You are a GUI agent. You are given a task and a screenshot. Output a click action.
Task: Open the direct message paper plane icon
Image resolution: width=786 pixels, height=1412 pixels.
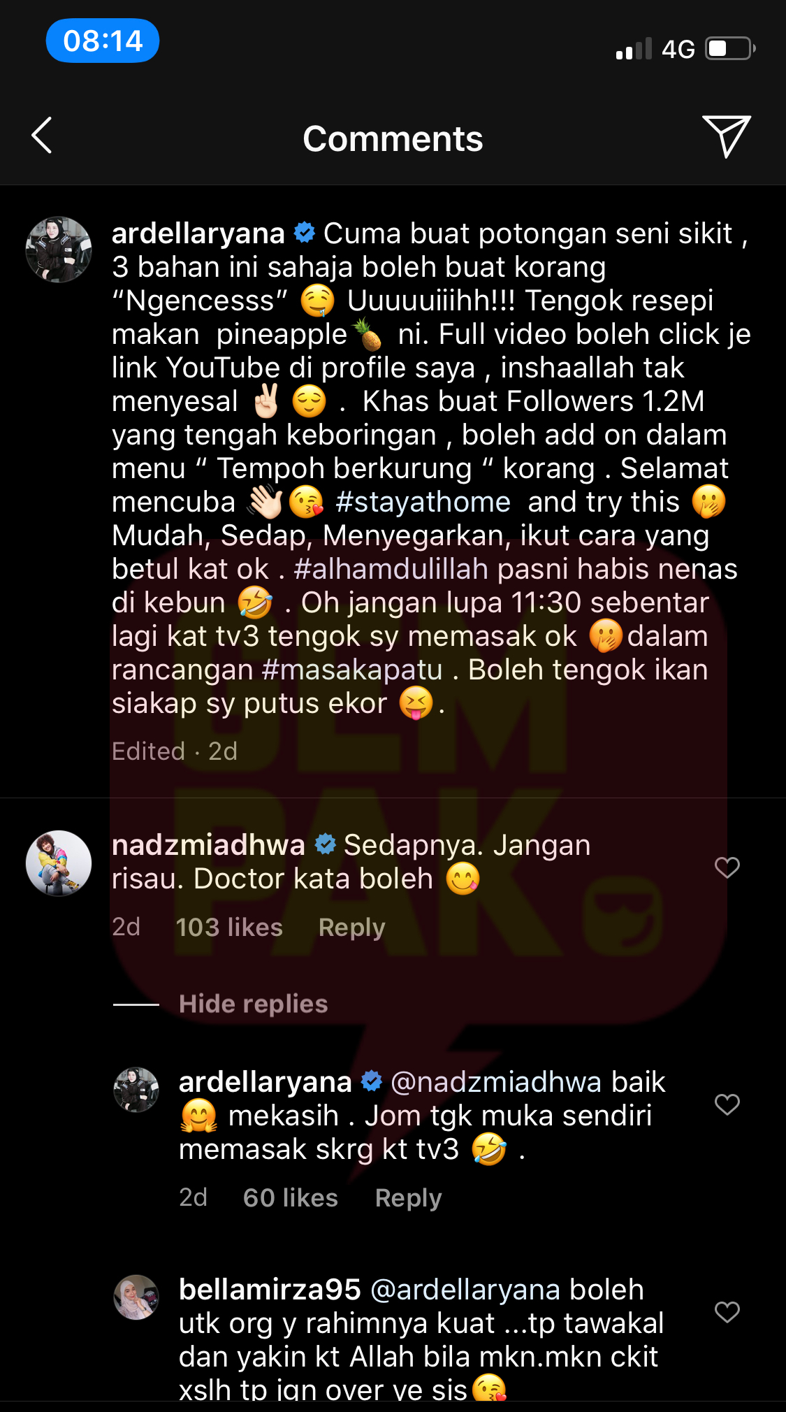[726, 136]
